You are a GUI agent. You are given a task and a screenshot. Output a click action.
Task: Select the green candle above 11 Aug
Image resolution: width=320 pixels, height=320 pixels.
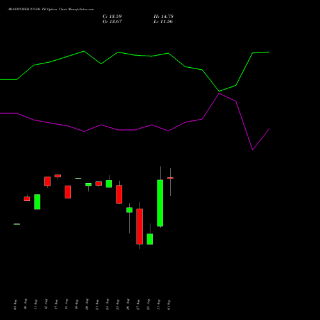click(37, 202)
